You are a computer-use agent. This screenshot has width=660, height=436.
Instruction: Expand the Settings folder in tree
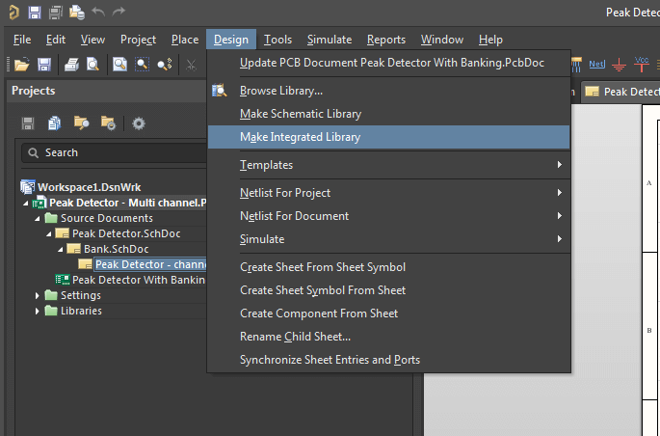click(40, 295)
